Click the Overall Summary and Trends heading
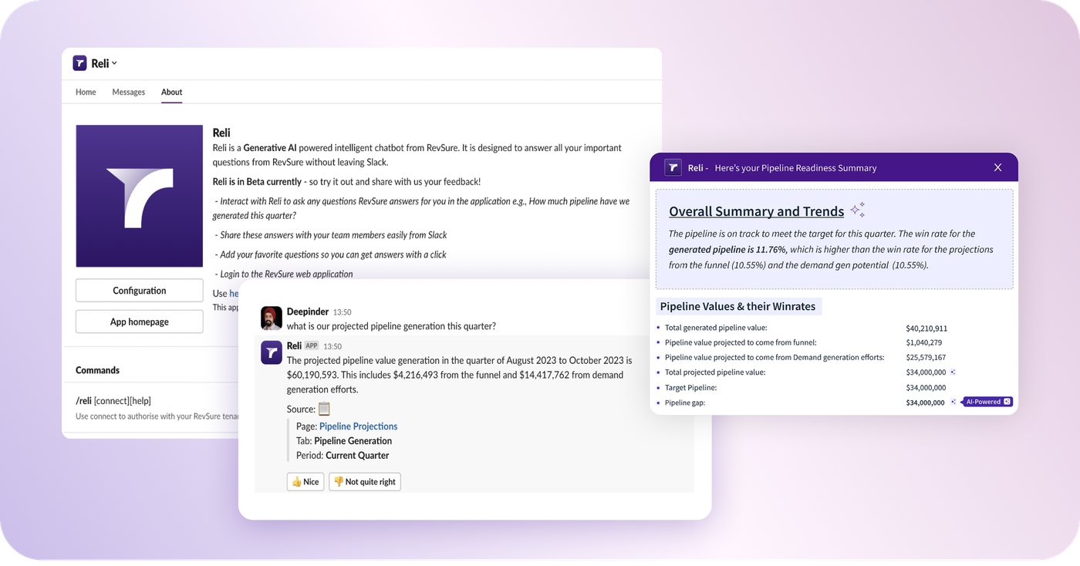Image resolution: width=1080 pixels, height=566 pixels. click(x=756, y=211)
